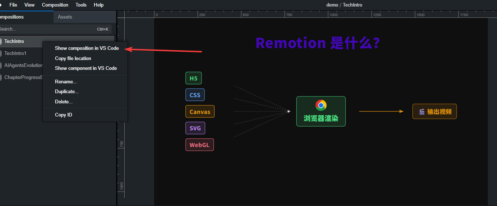Screen dimensions: 497x206
Task: Click the clapperboard icon in 输出视频
Action: [422, 112]
